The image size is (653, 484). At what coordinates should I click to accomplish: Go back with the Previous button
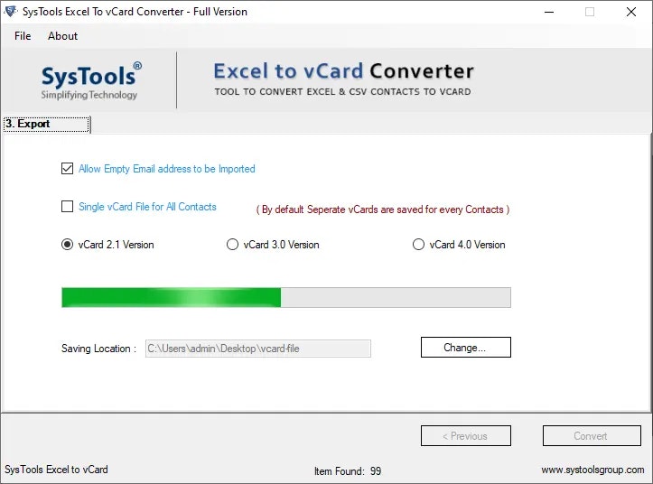click(x=466, y=435)
